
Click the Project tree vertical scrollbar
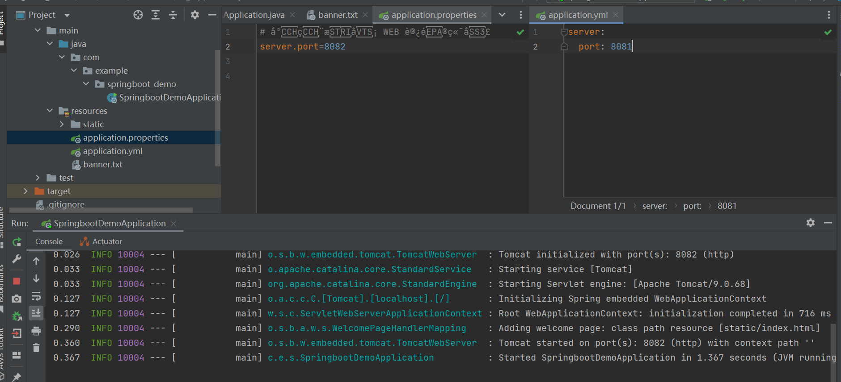(x=218, y=107)
